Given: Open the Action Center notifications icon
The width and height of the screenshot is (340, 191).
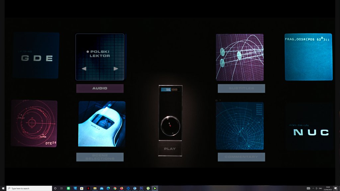Looking at the screenshot, I should tap(336, 188).
